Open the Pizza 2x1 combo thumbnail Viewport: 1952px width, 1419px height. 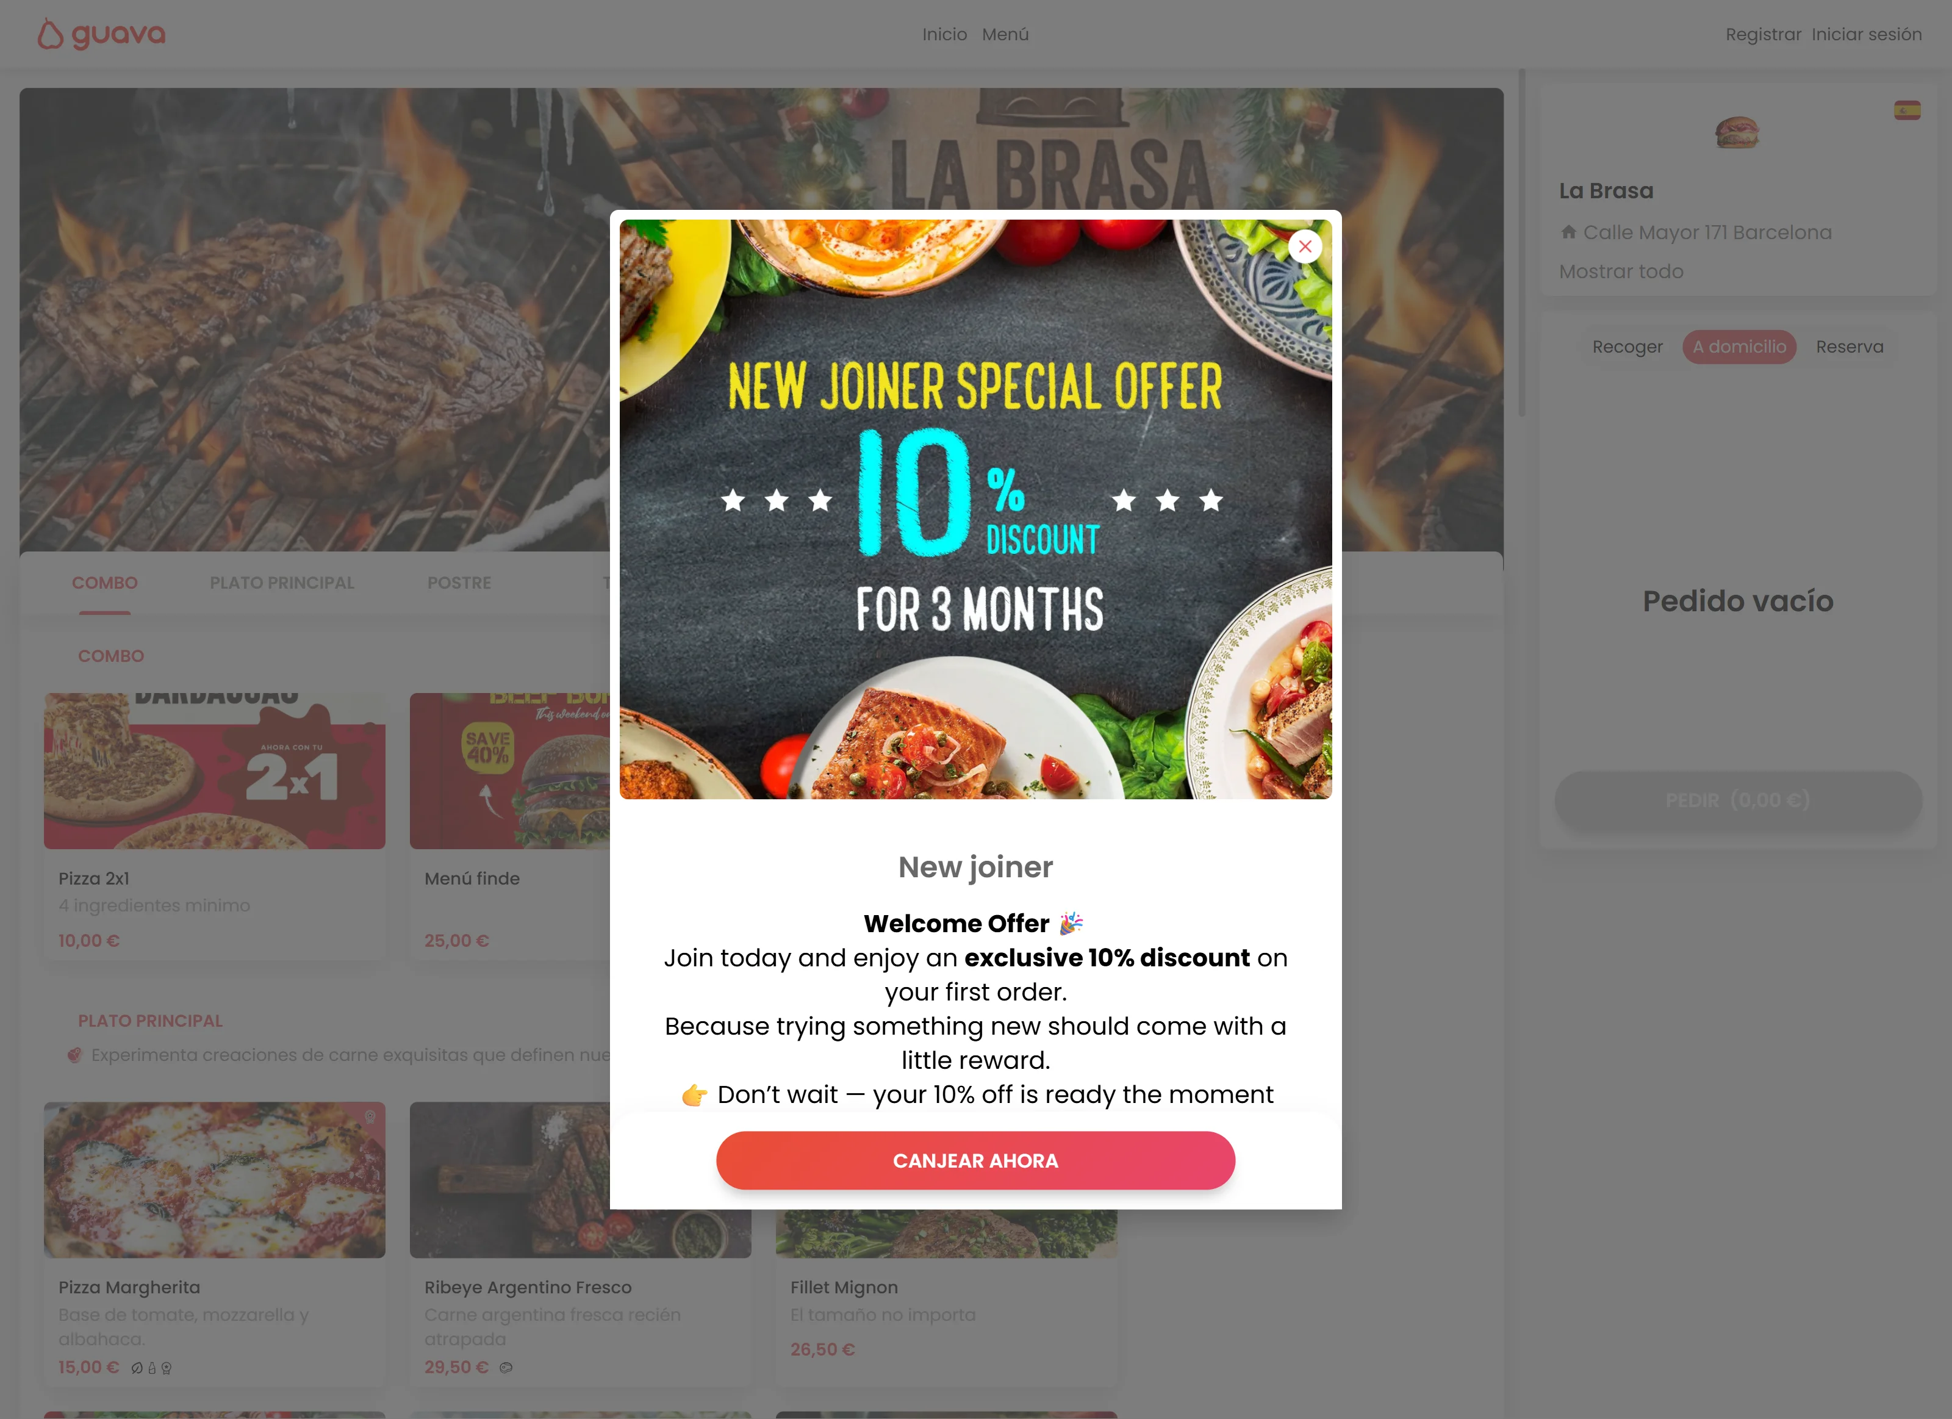(x=214, y=771)
